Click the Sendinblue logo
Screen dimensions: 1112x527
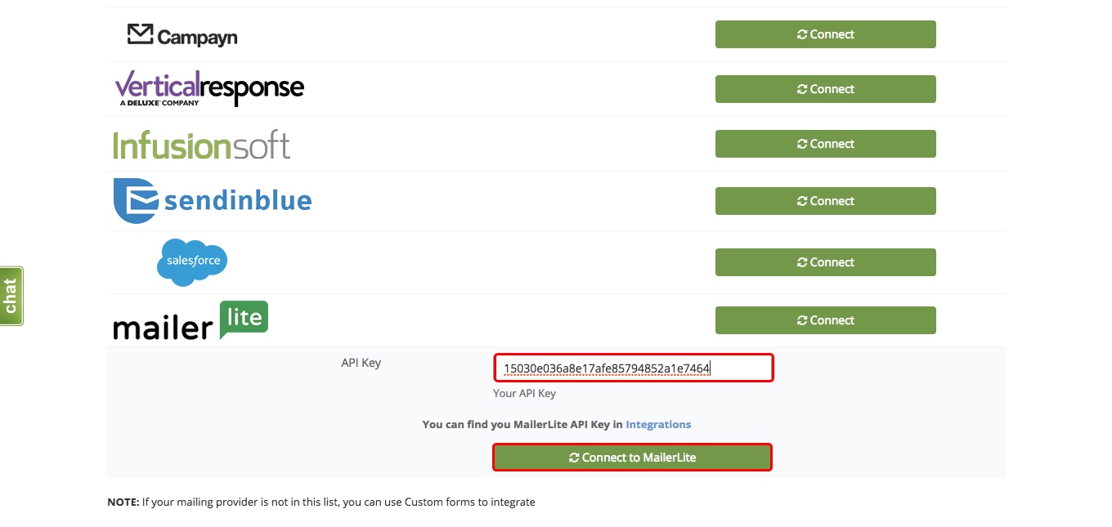click(213, 200)
